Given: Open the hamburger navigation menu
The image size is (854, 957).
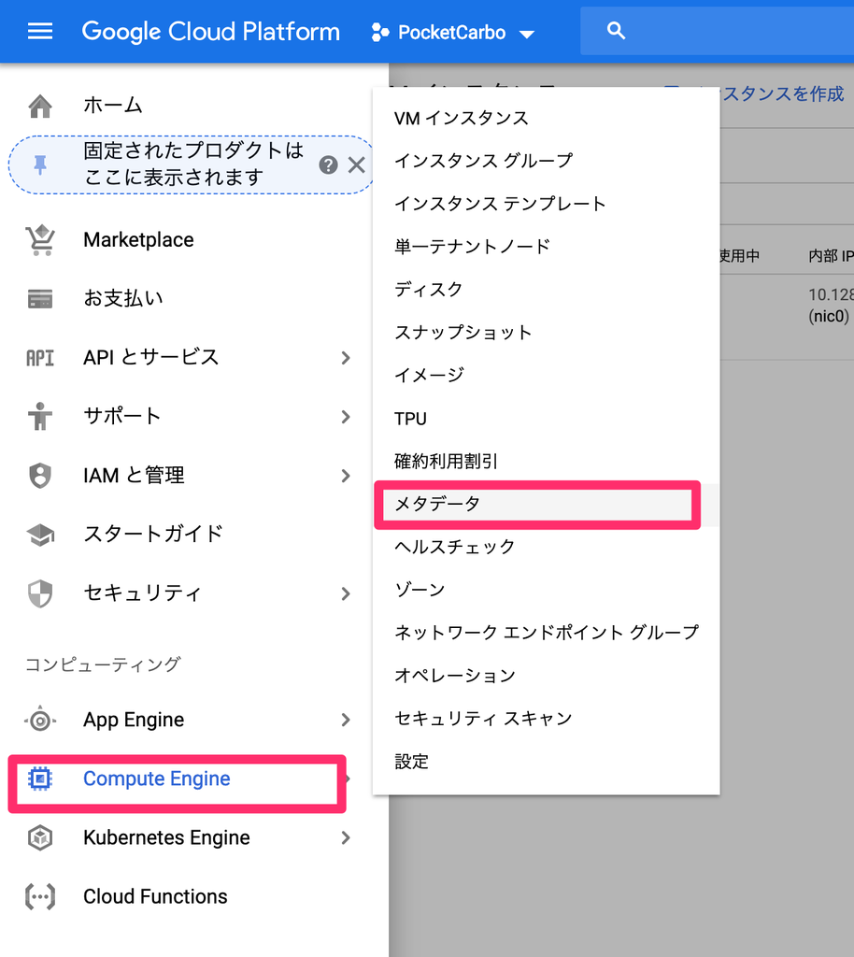Looking at the screenshot, I should click(x=40, y=31).
